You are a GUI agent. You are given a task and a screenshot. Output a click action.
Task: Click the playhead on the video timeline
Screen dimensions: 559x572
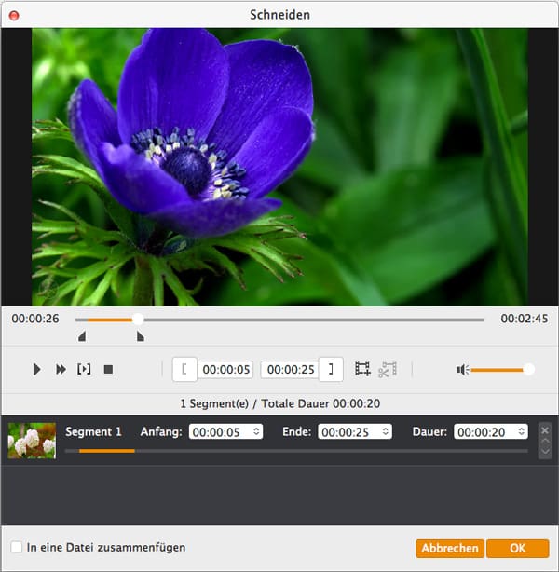click(138, 319)
